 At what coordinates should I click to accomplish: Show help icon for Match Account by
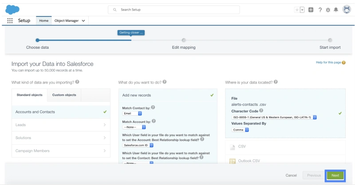pyautogui.click(x=154, y=121)
